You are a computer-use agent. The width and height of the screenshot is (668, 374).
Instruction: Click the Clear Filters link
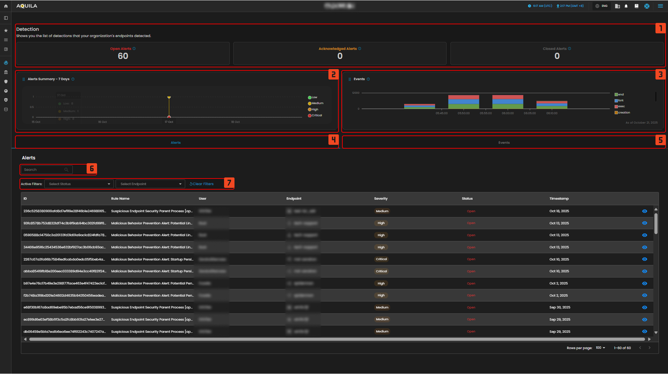(202, 184)
